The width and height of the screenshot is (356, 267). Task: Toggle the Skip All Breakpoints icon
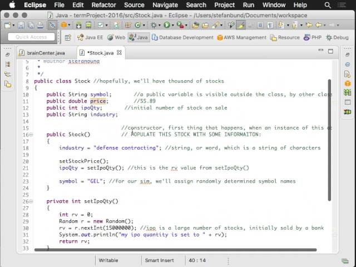pyautogui.click(x=52, y=24)
